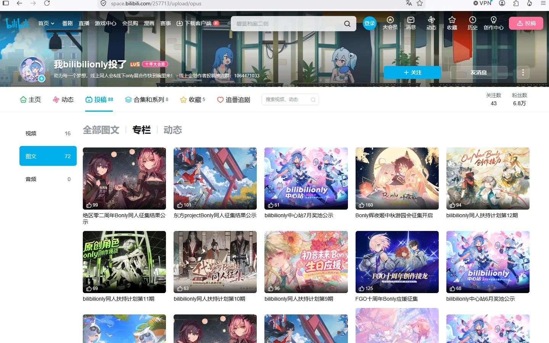Click the translate page icon in address bar
Viewport: 549px width, 343px height.
click(409, 3)
